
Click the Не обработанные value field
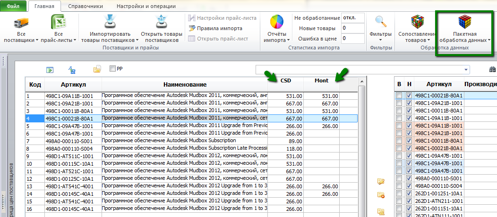click(353, 18)
